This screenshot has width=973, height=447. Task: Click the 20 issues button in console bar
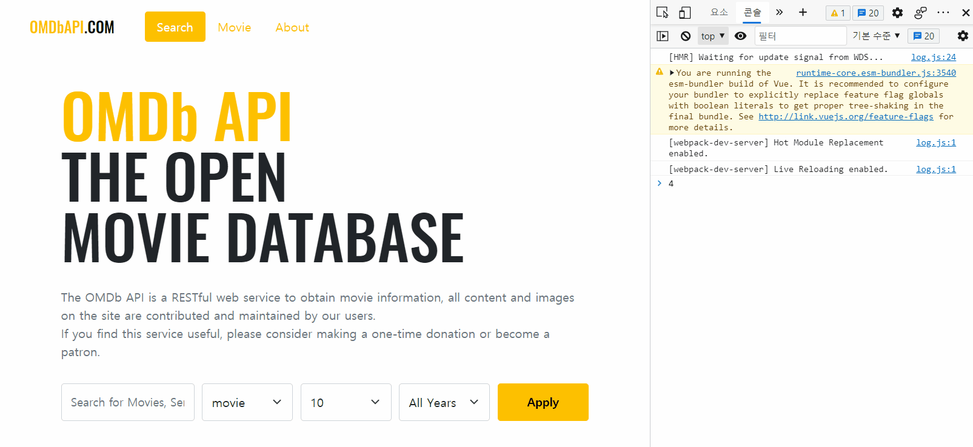pos(924,36)
